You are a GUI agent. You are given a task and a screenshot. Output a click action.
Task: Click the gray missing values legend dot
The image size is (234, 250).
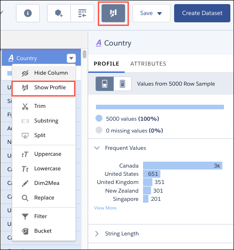(x=99, y=130)
